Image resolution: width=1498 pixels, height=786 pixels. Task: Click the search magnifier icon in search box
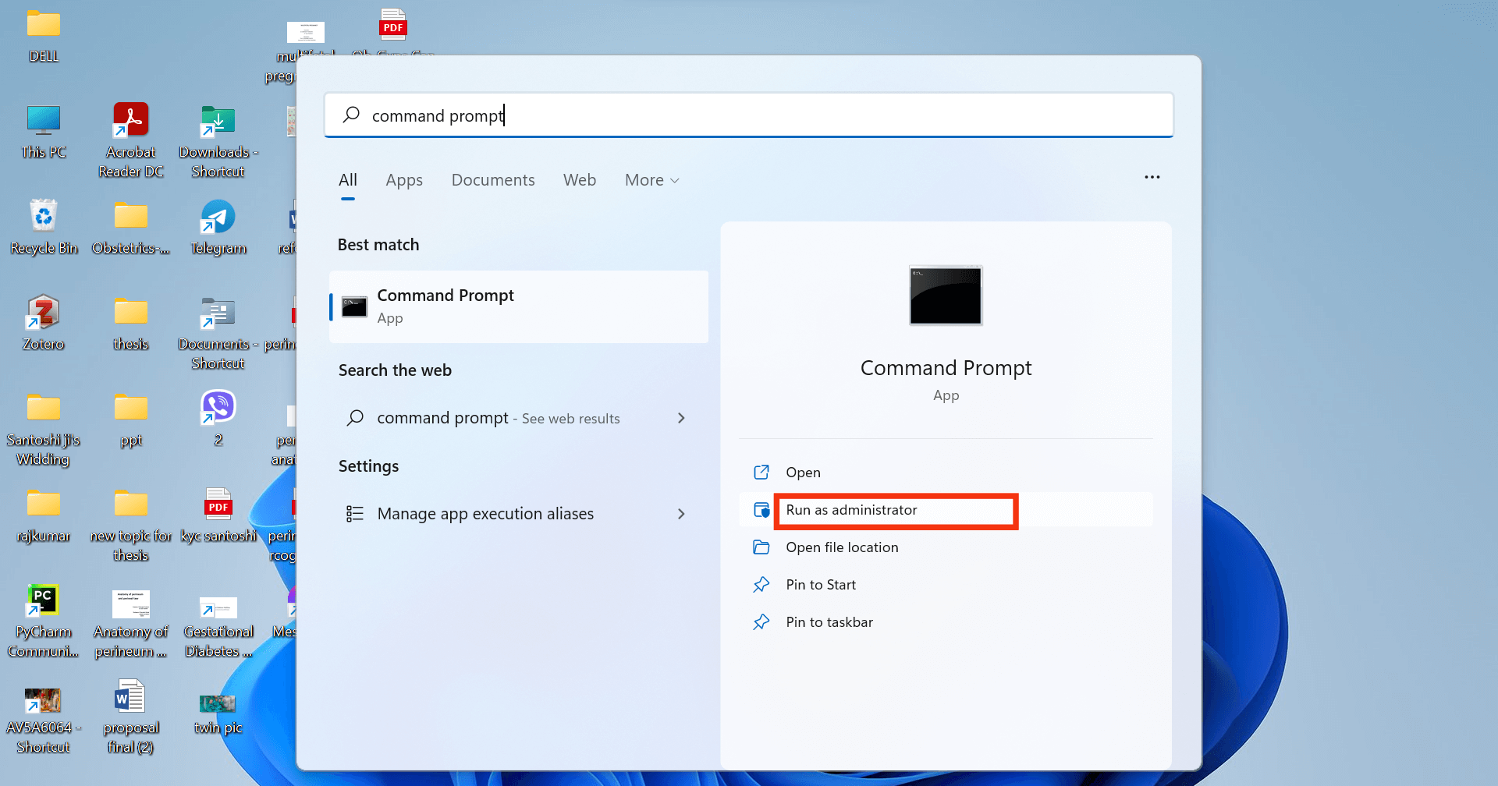[352, 115]
